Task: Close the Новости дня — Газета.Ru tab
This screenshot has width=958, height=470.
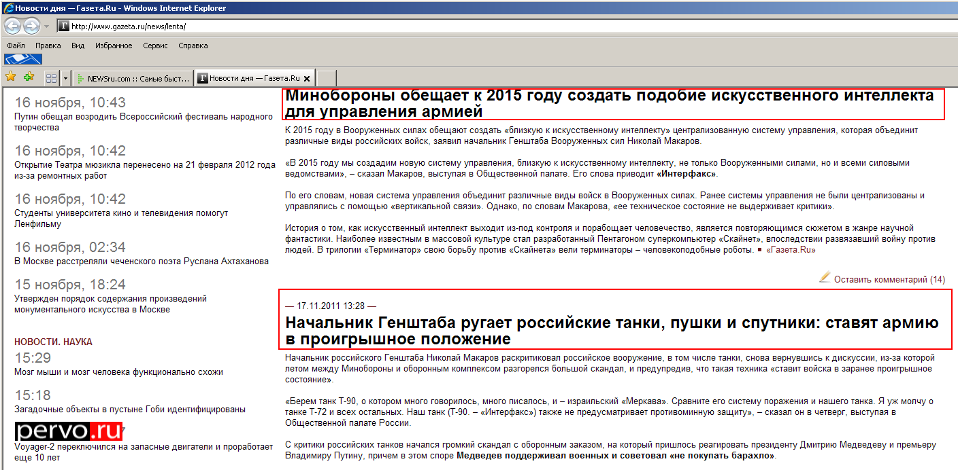Action: pos(307,78)
